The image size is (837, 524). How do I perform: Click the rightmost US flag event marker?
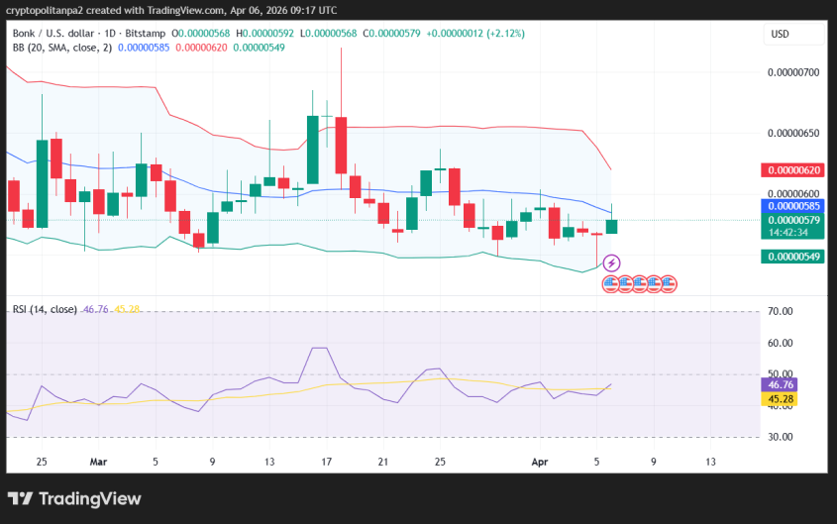669,283
